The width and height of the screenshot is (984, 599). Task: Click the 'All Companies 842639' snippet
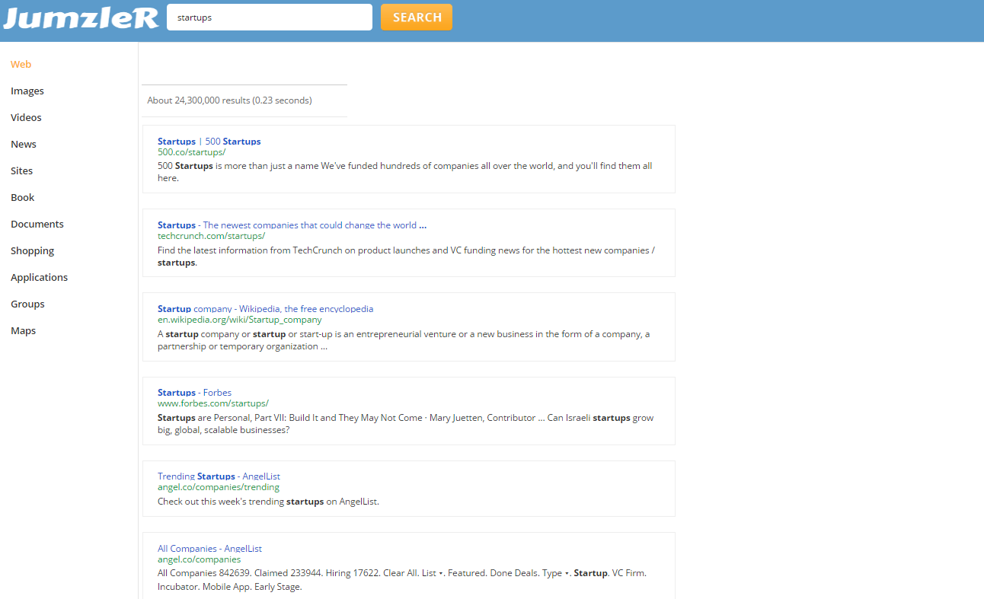(x=402, y=580)
